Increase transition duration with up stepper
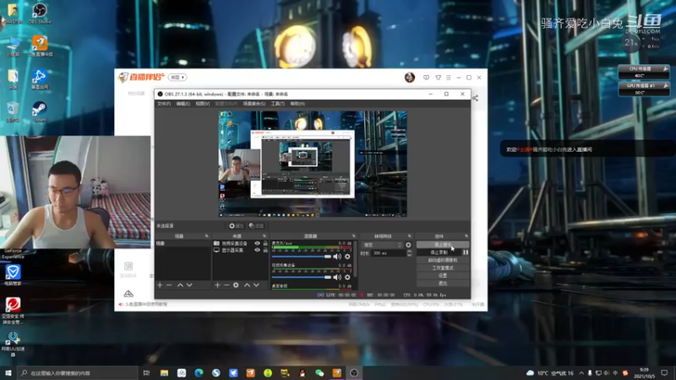The height and width of the screenshot is (380, 676). 409,252
